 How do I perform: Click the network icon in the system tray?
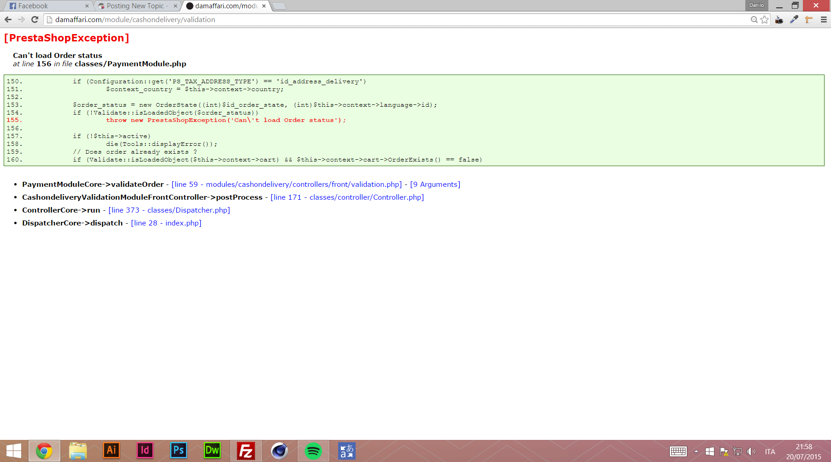pyautogui.click(x=737, y=451)
